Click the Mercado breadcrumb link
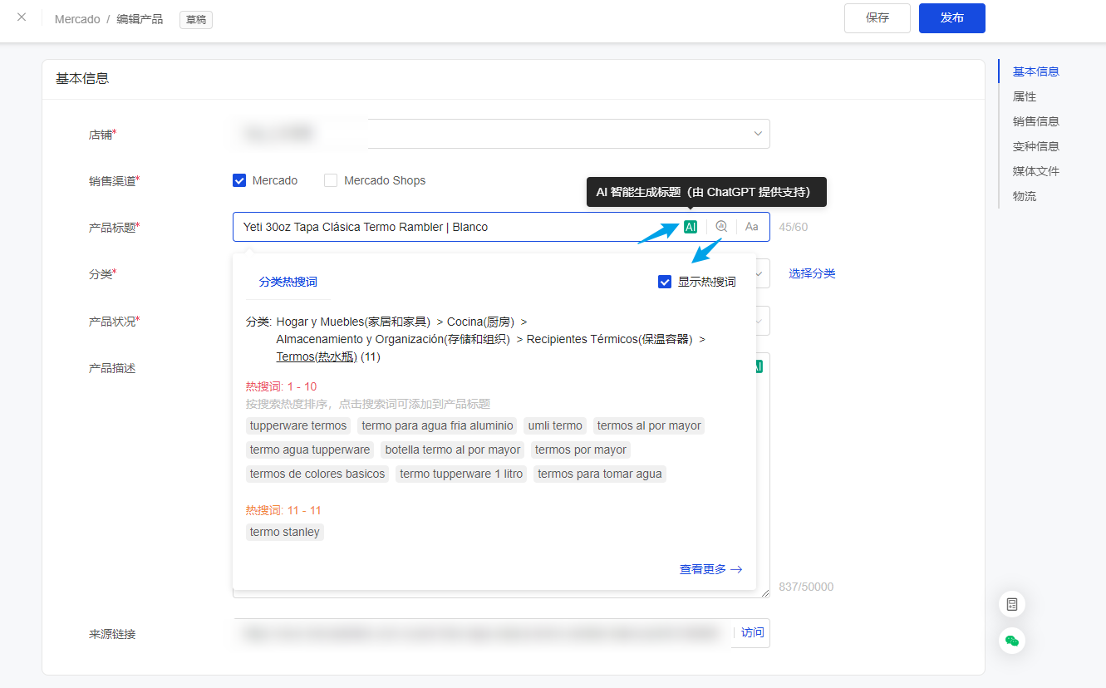1106x688 pixels. (77, 18)
